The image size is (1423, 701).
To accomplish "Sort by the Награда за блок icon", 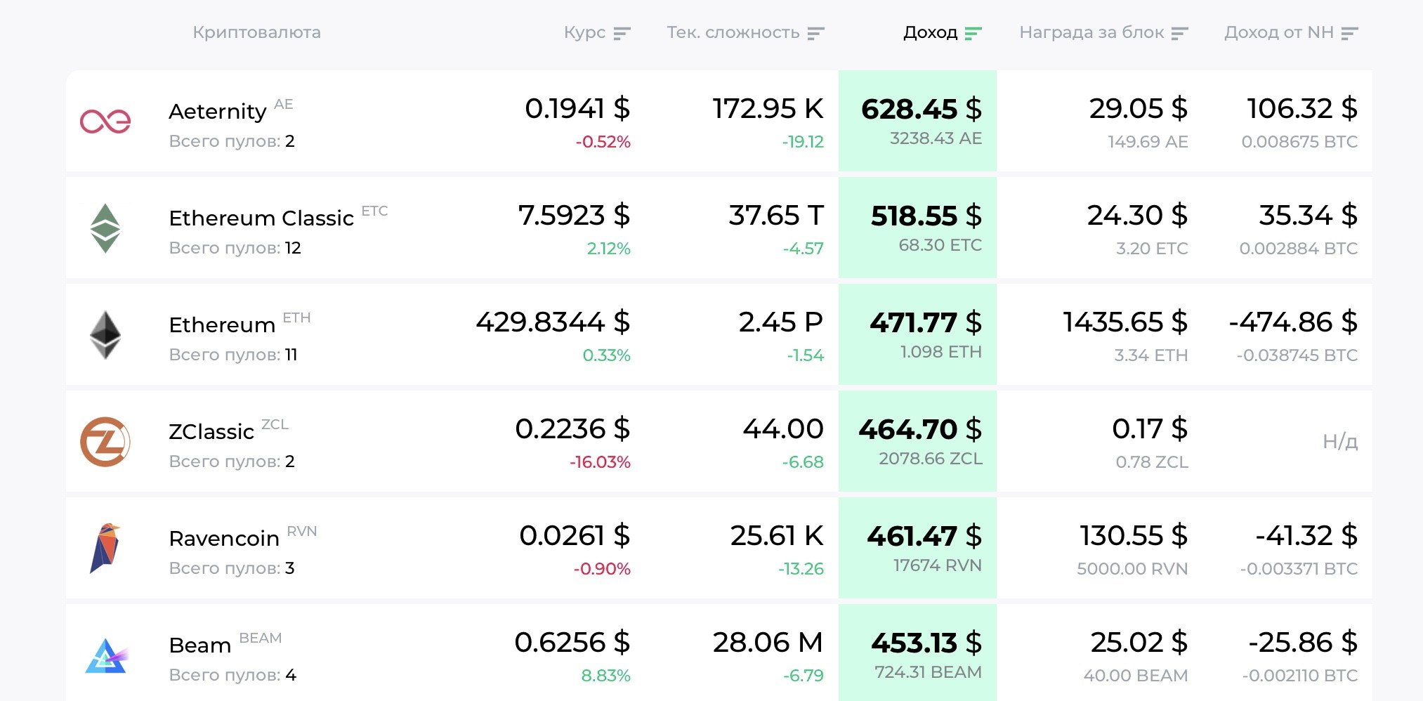I will (x=1179, y=33).
